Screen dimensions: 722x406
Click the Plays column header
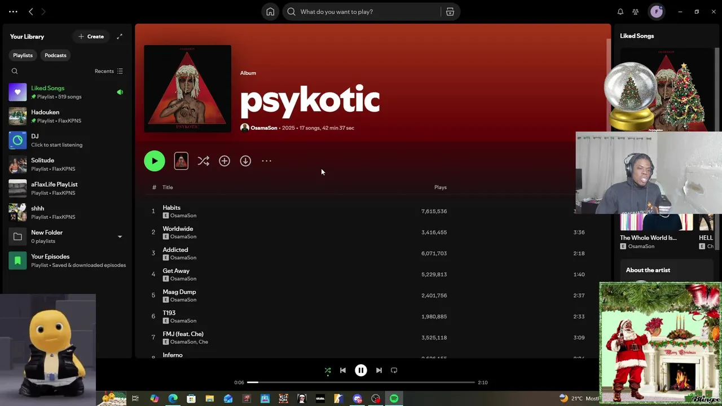tap(441, 187)
